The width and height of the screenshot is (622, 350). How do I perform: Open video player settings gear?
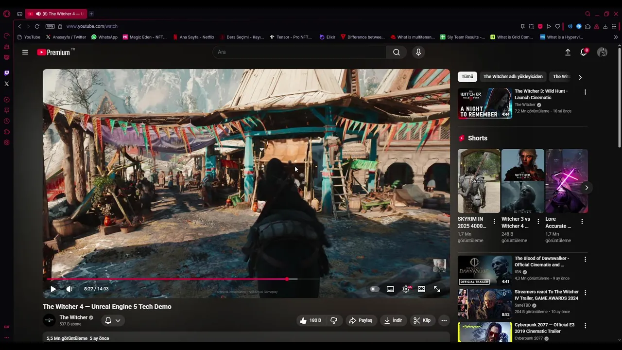point(406,289)
